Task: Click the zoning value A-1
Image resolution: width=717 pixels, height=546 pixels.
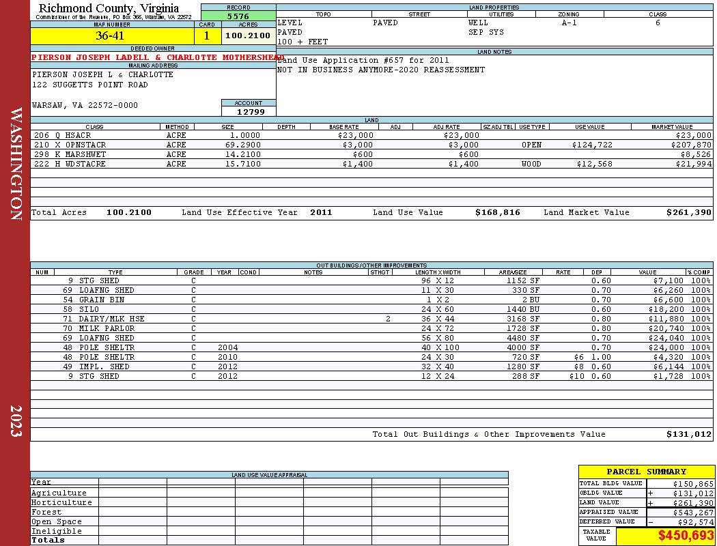Action: click(x=570, y=23)
